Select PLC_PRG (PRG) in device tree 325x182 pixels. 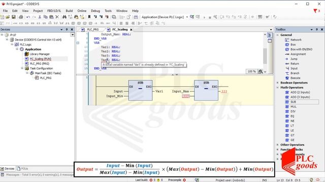37,64
